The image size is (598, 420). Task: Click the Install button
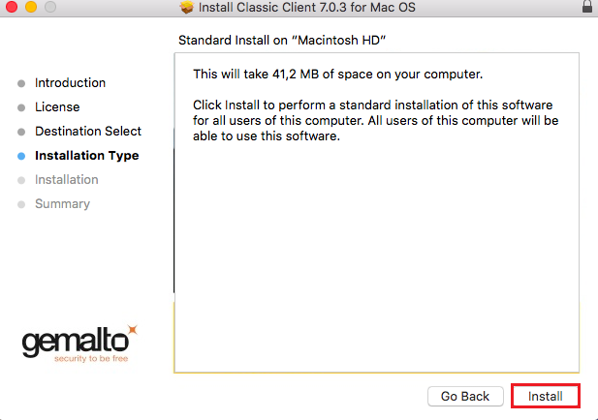pos(546,396)
